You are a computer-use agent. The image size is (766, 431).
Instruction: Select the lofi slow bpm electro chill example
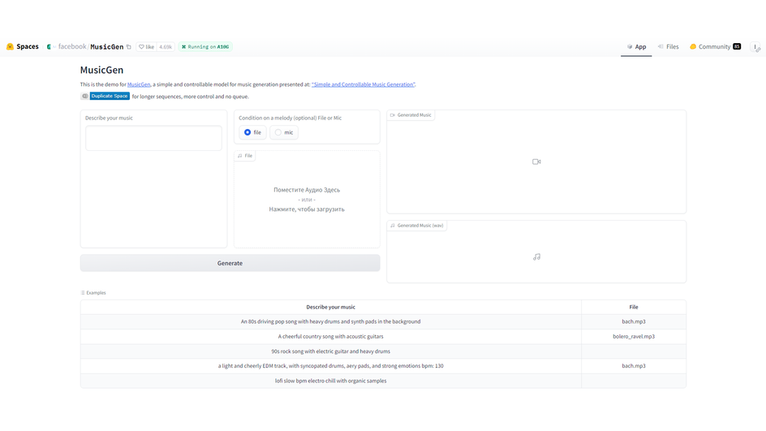coord(331,381)
